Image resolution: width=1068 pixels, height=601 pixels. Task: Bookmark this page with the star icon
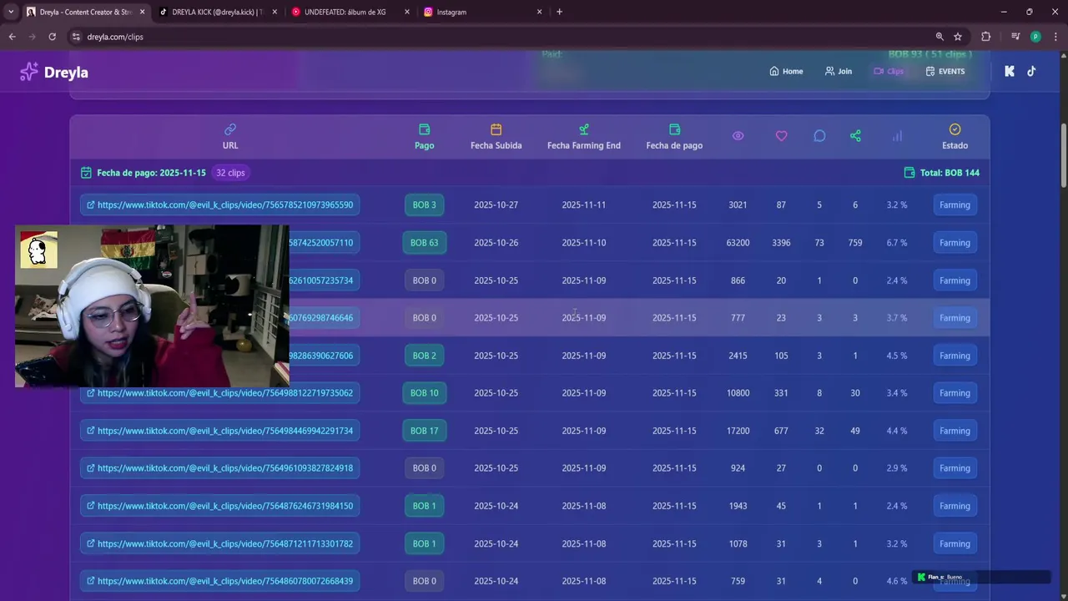click(x=958, y=37)
